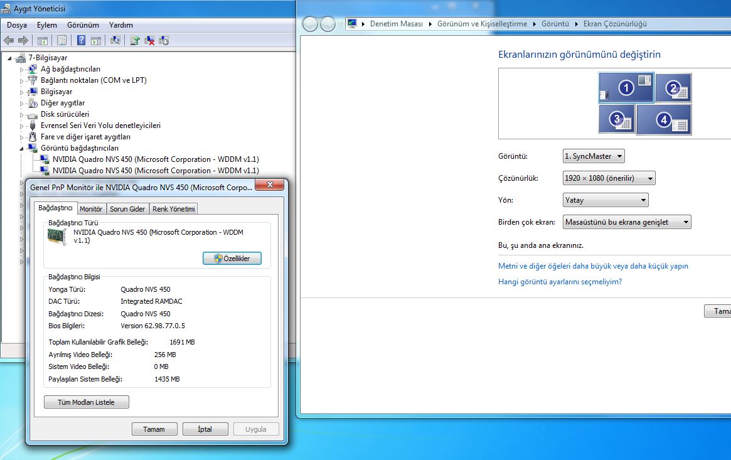
Task: Select monitor 1 in the display layout
Action: pyautogui.click(x=626, y=88)
